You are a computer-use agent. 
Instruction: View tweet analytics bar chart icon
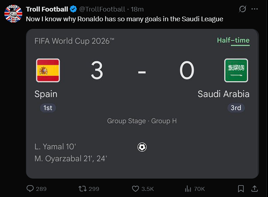point(188,189)
